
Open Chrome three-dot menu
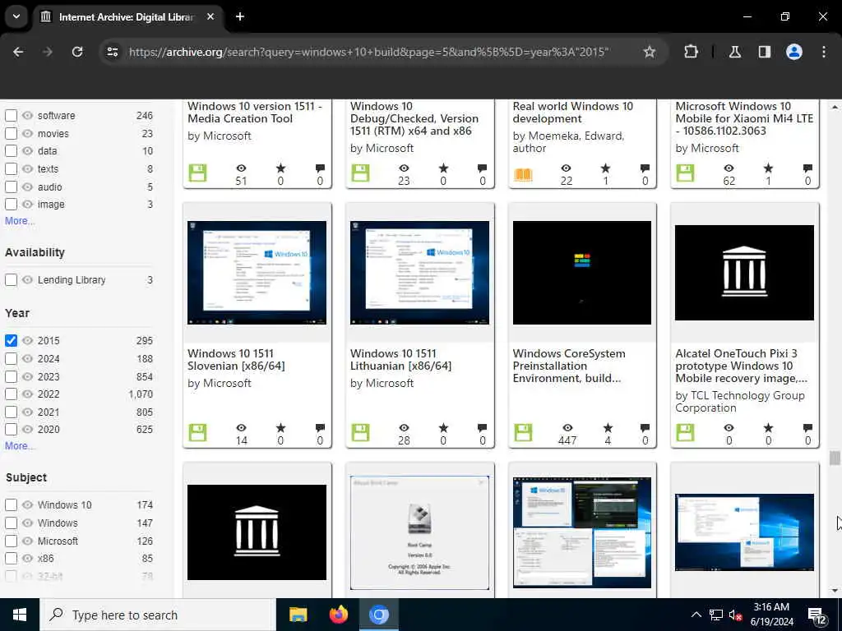click(x=823, y=52)
